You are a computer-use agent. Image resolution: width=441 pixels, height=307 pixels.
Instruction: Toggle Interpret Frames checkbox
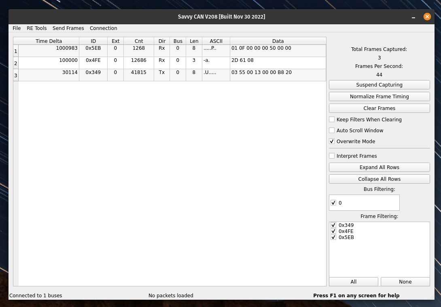[x=332, y=156]
